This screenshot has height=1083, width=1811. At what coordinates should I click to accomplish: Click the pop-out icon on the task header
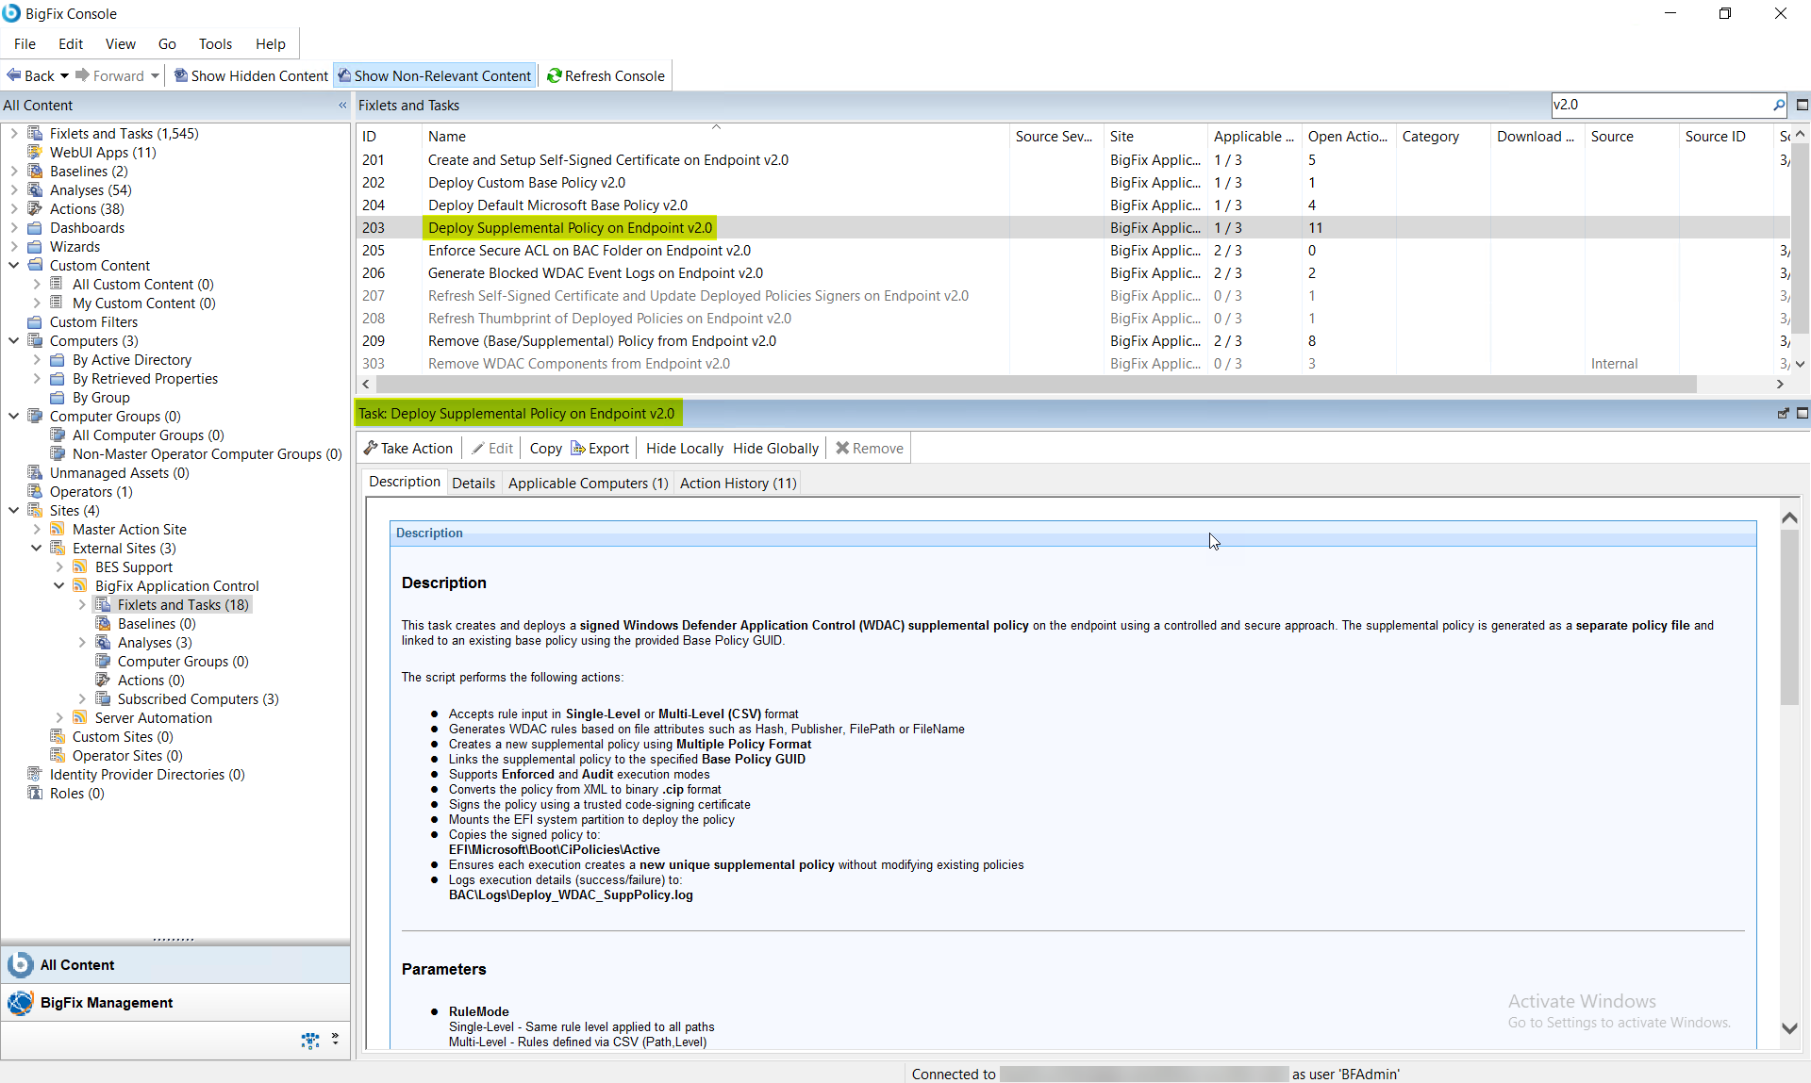(1783, 413)
